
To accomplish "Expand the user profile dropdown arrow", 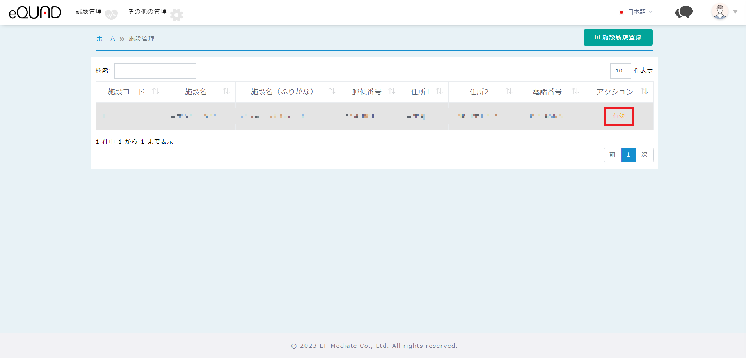I will tap(735, 12).
